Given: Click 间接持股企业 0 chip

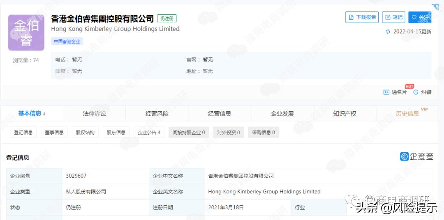Looking at the screenshot, I should 189,132.
